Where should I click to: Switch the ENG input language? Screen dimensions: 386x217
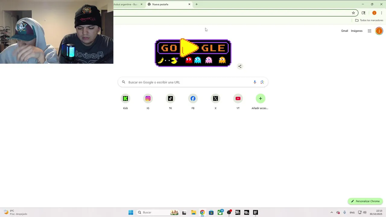point(352,212)
